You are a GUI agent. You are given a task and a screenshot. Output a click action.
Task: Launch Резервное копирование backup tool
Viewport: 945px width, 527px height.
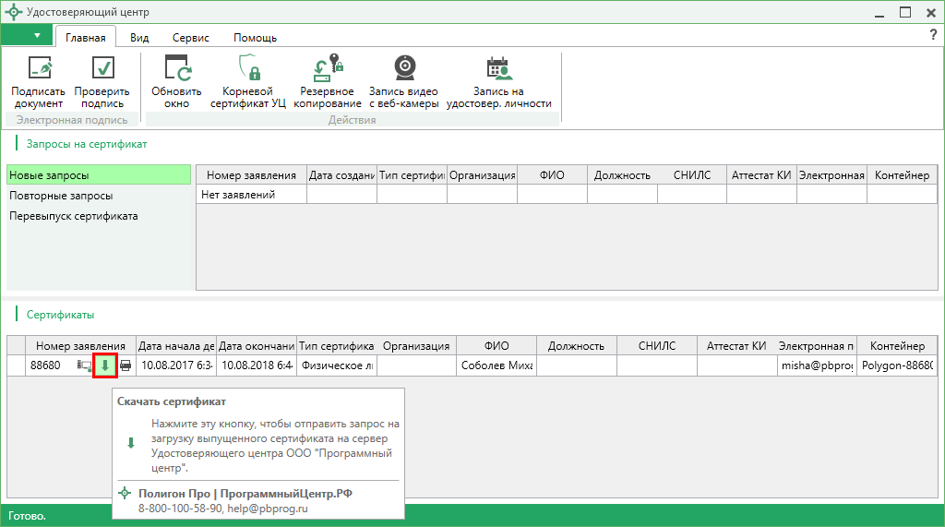(328, 69)
